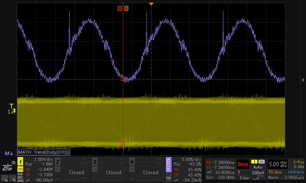Open the Auto trigger mode selector
This screenshot has width=306, height=183.
[x=258, y=167]
